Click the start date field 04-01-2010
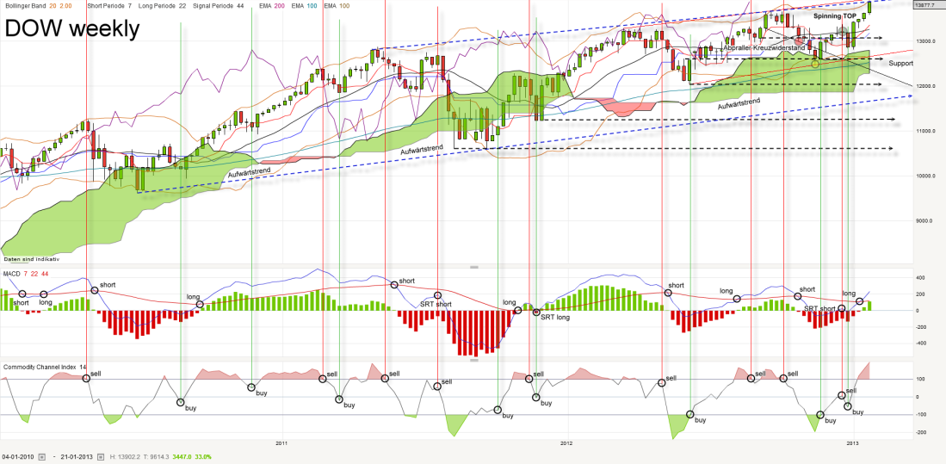The image size is (946, 464). 19,457
